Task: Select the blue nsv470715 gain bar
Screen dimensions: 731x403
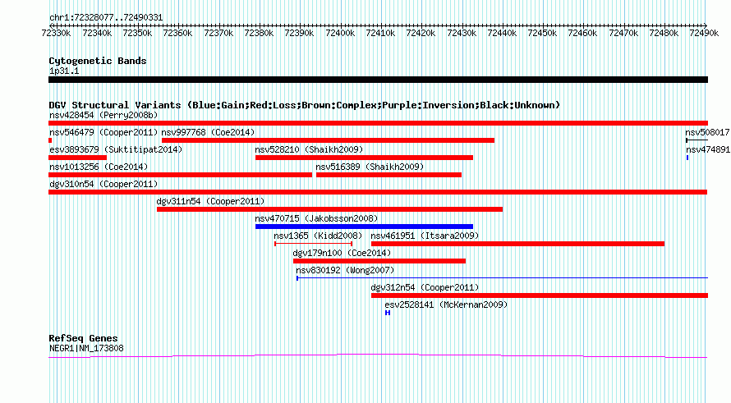Action: click(x=364, y=227)
